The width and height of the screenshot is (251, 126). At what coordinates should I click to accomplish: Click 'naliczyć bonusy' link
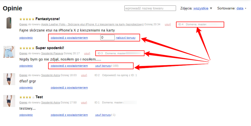coord(125,37)
